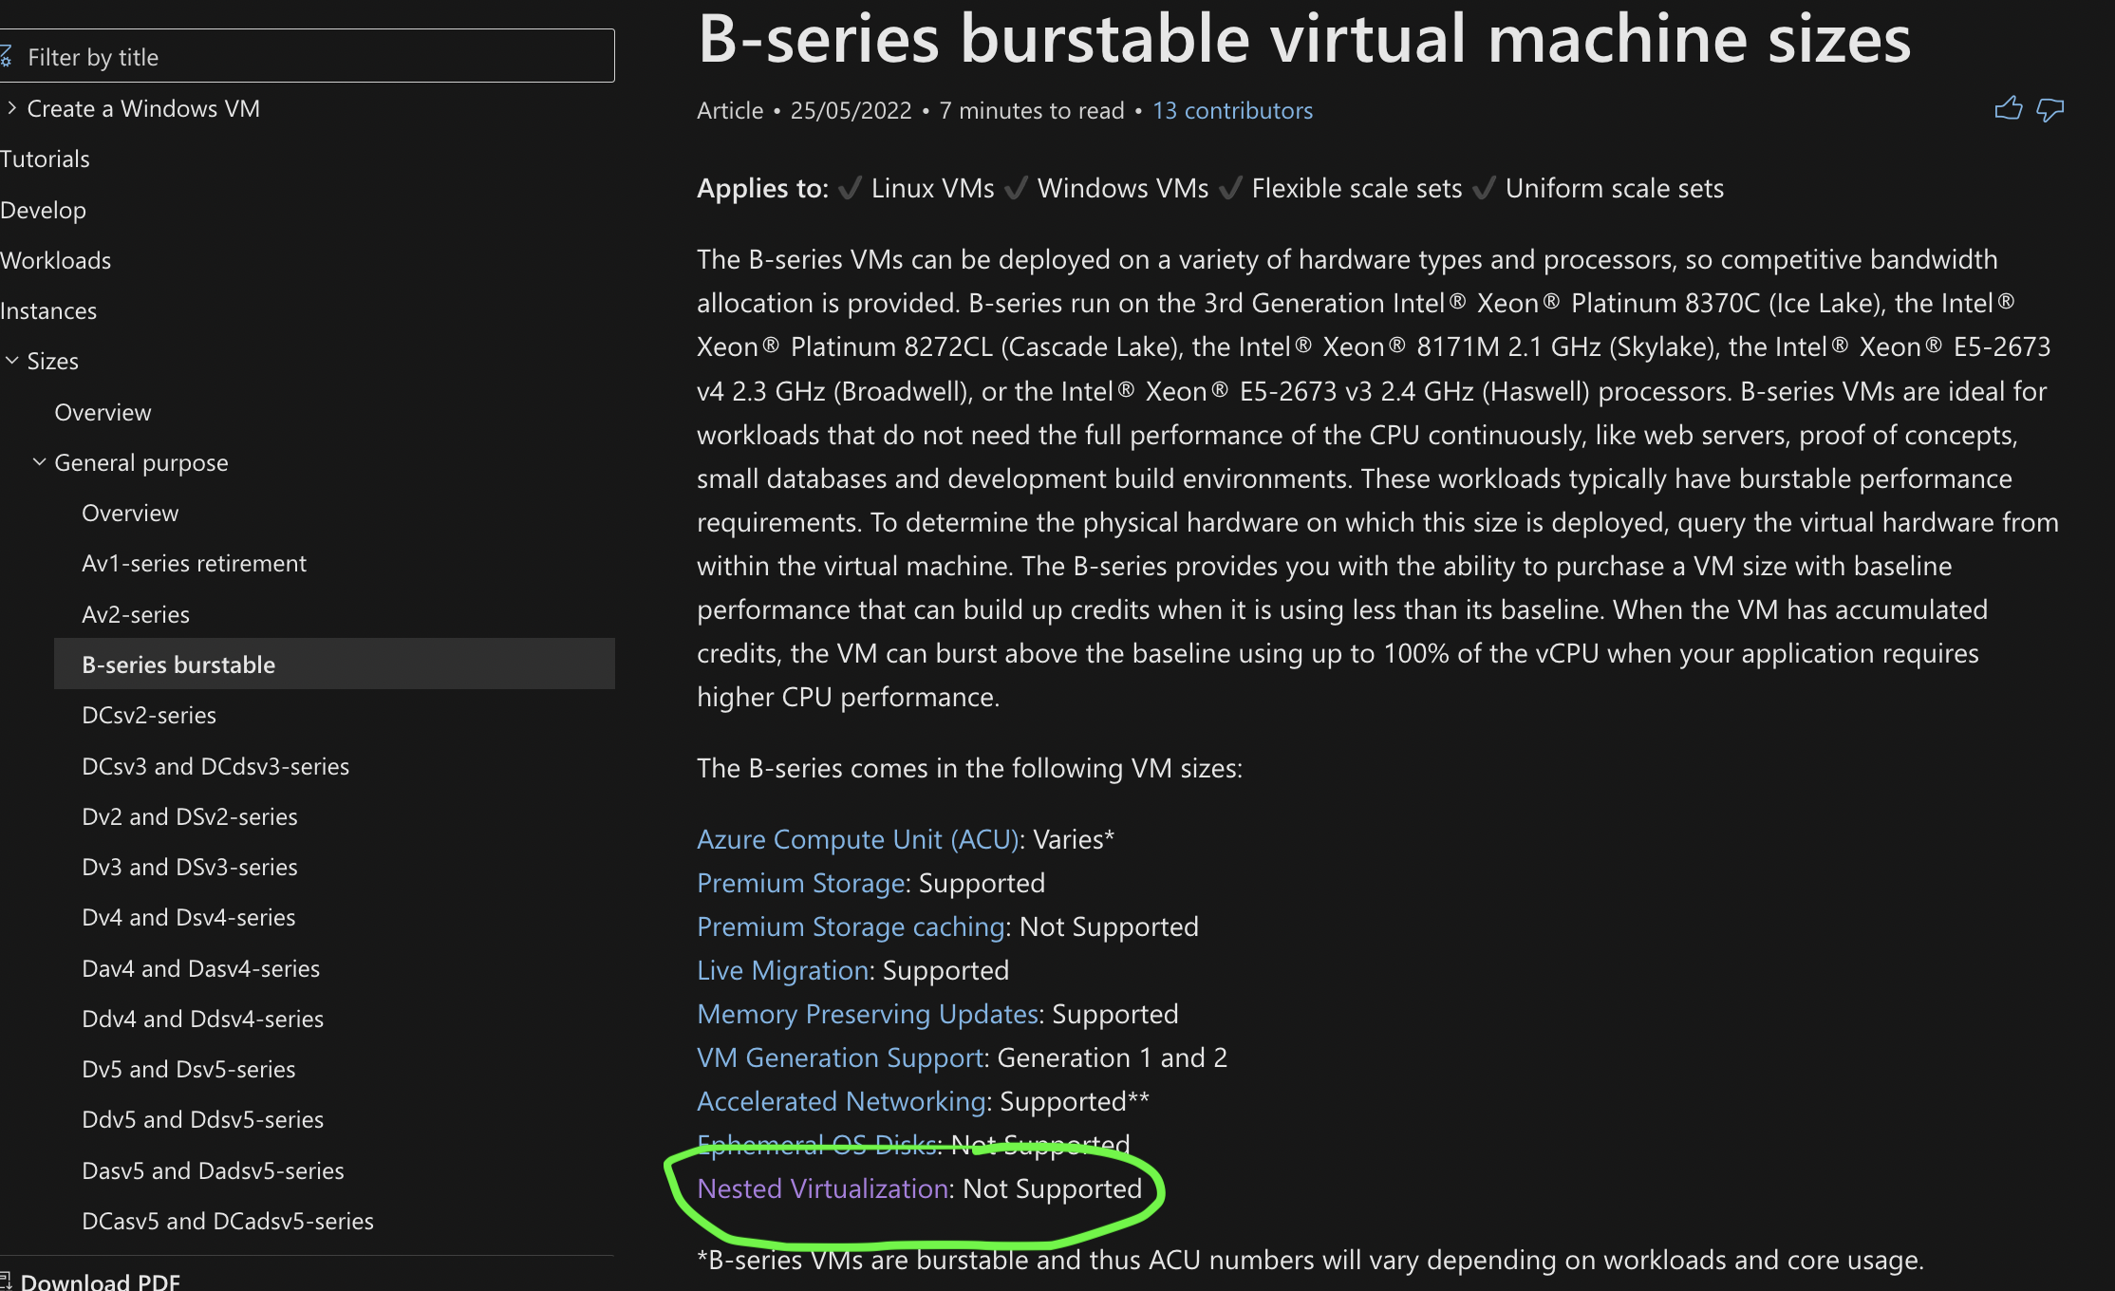Image resolution: width=2115 pixels, height=1291 pixels.
Task: Select Av2-series in sidebar
Action: [x=136, y=614]
